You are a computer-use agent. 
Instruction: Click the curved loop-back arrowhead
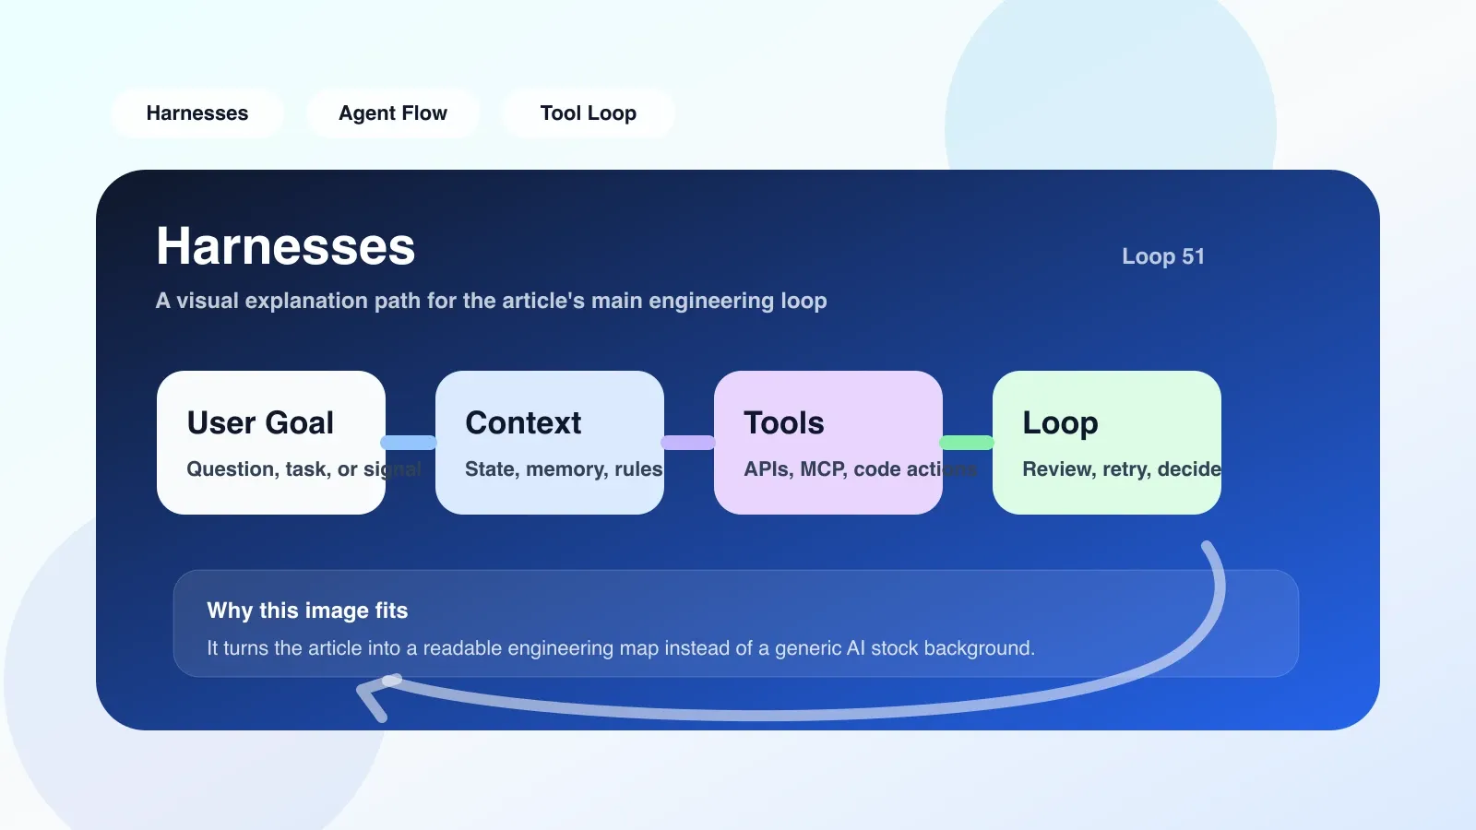point(375,696)
